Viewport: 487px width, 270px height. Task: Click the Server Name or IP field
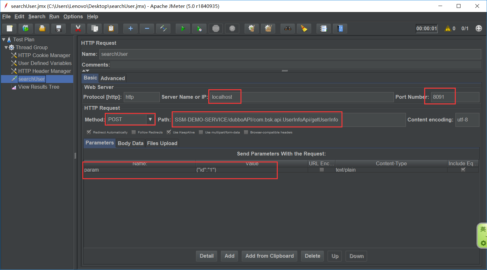pyautogui.click(x=302, y=97)
